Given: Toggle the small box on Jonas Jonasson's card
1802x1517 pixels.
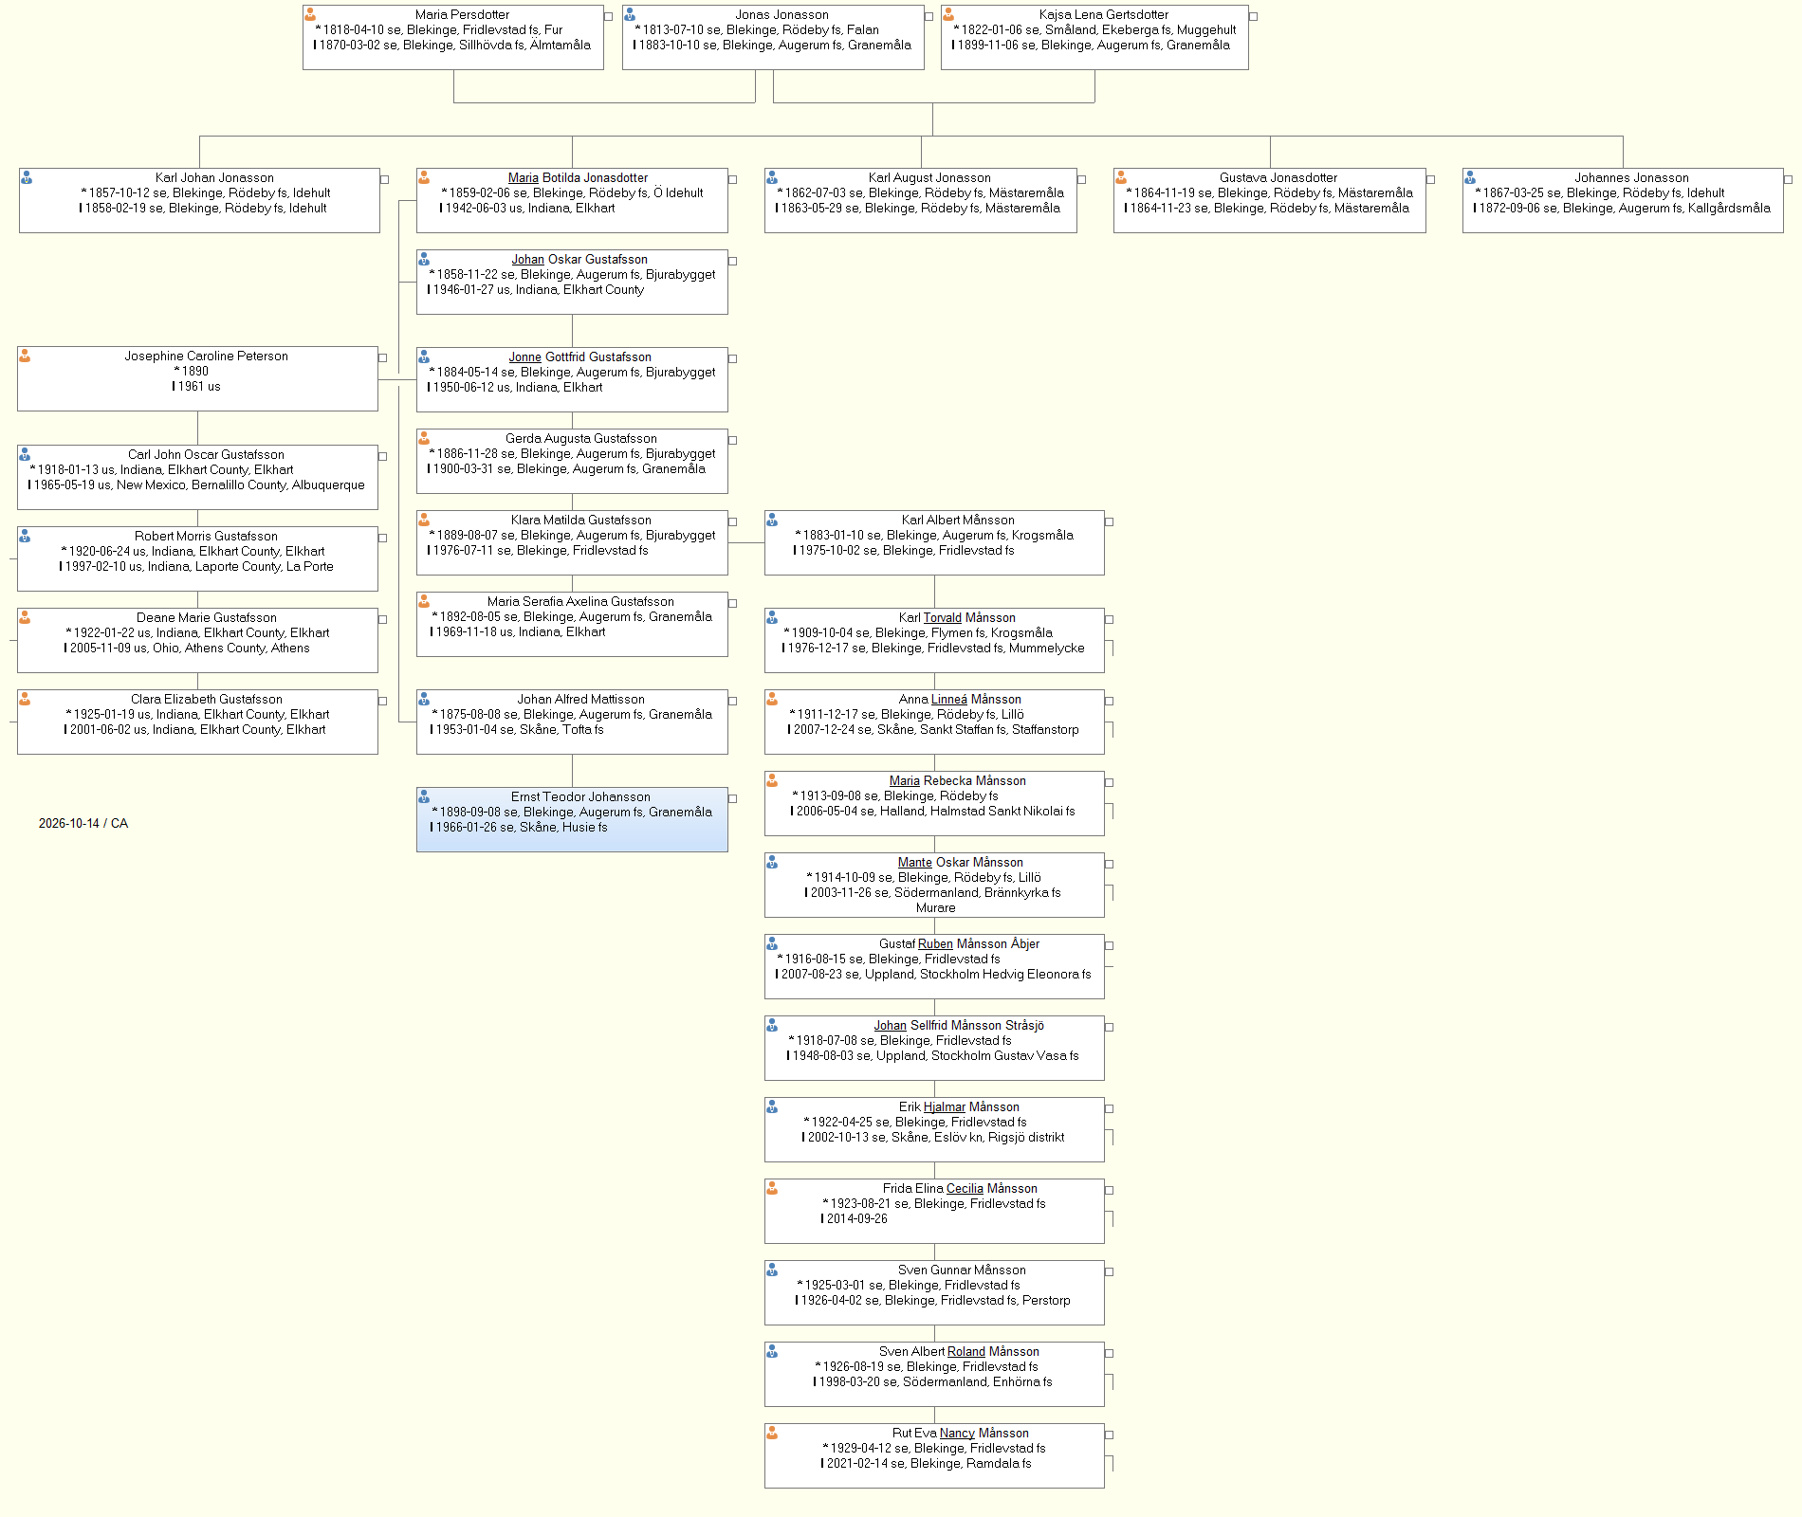Looking at the screenshot, I should [x=929, y=16].
